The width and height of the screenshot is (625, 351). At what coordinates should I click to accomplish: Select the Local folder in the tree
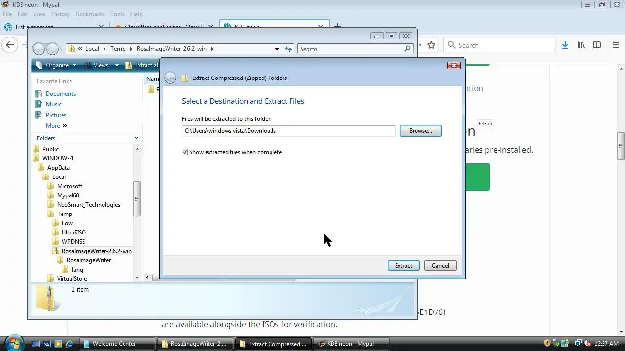pyautogui.click(x=59, y=177)
